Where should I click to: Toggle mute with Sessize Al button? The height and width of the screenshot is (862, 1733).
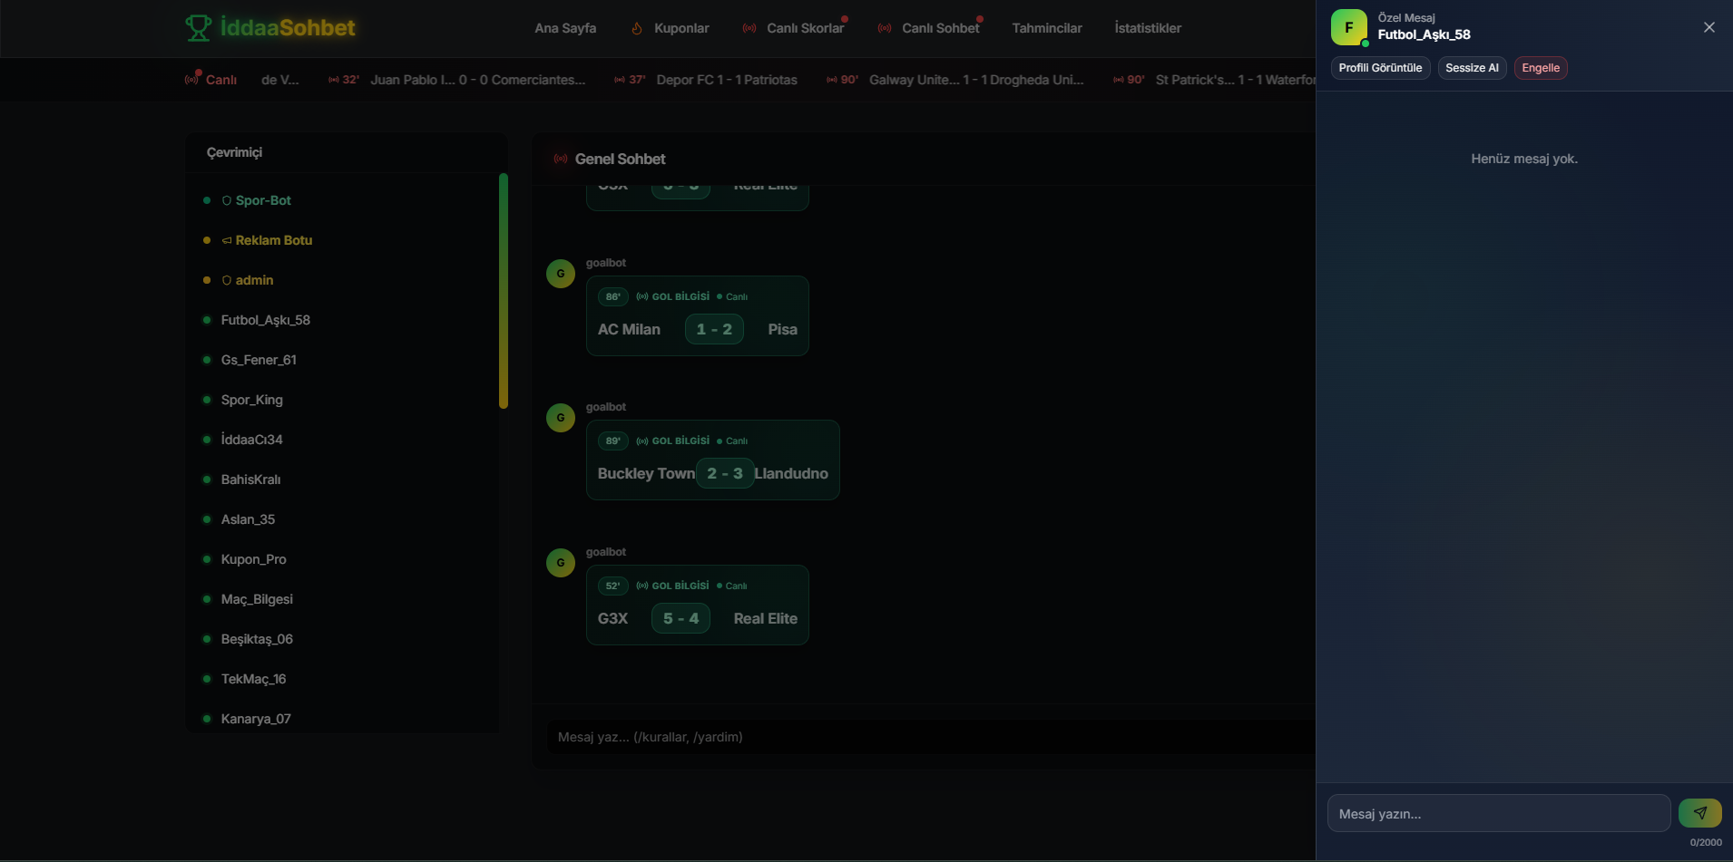click(x=1471, y=68)
